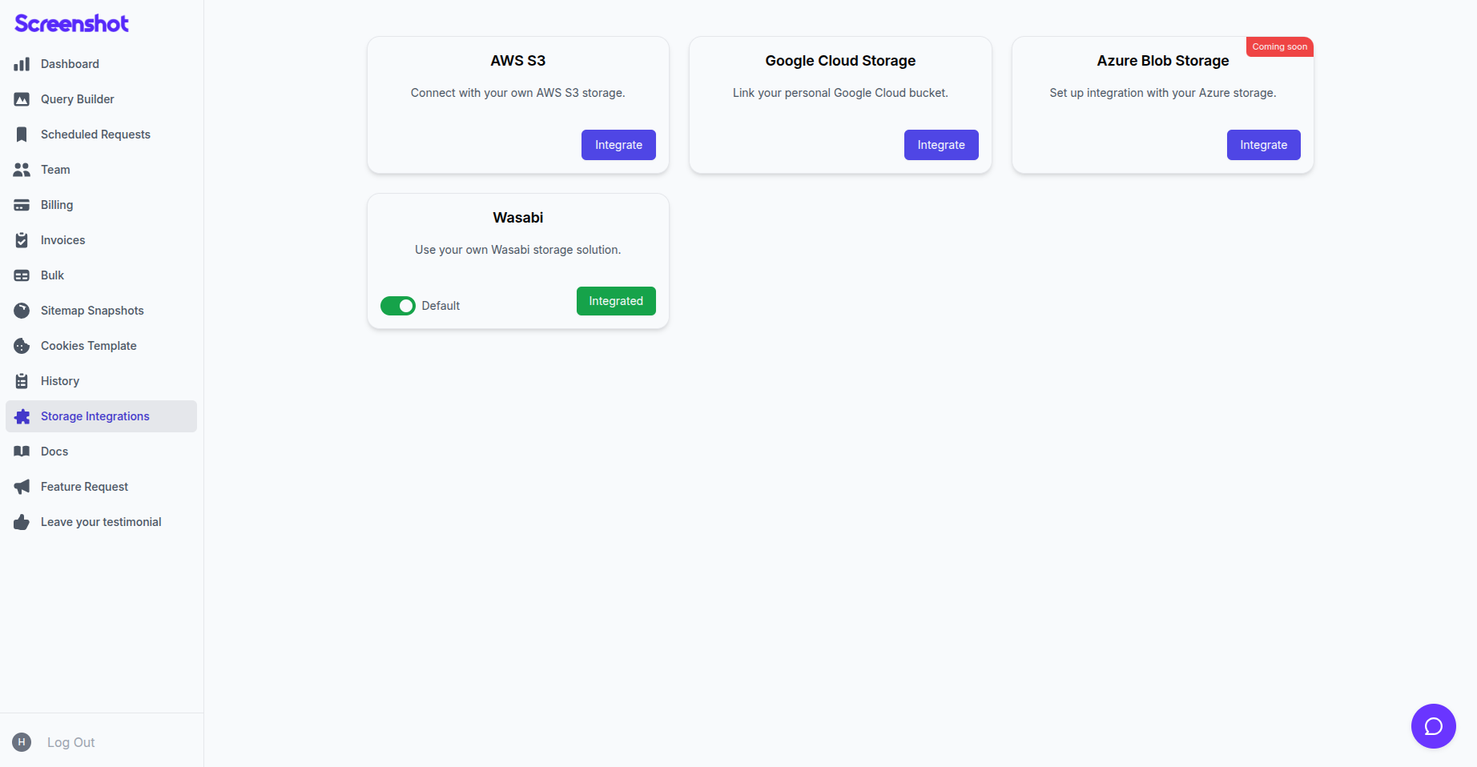Click the Log Out link
Image resolution: width=1477 pixels, height=767 pixels.
pos(70,742)
